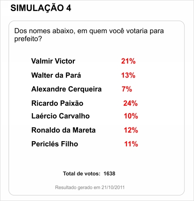Select Alexandre Cerqueira in the list
The image size is (194, 201).
(66, 89)
